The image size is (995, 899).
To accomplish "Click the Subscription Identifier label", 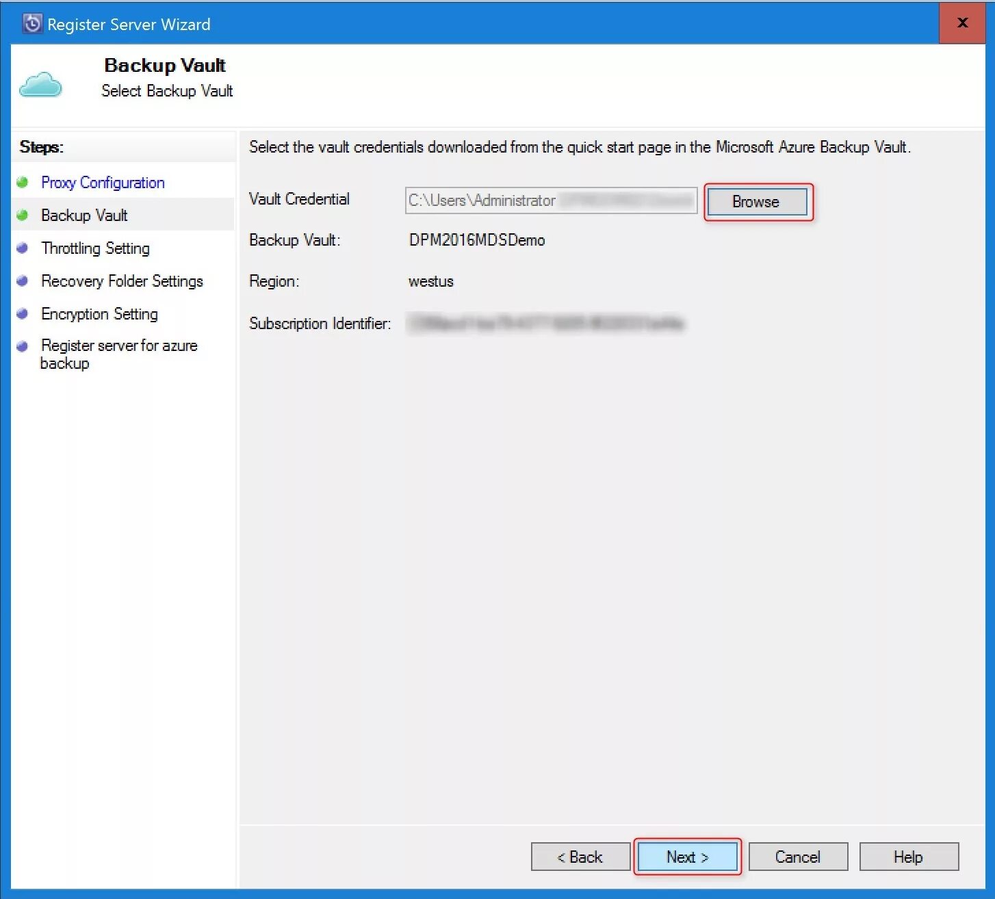I will [320, 323].
